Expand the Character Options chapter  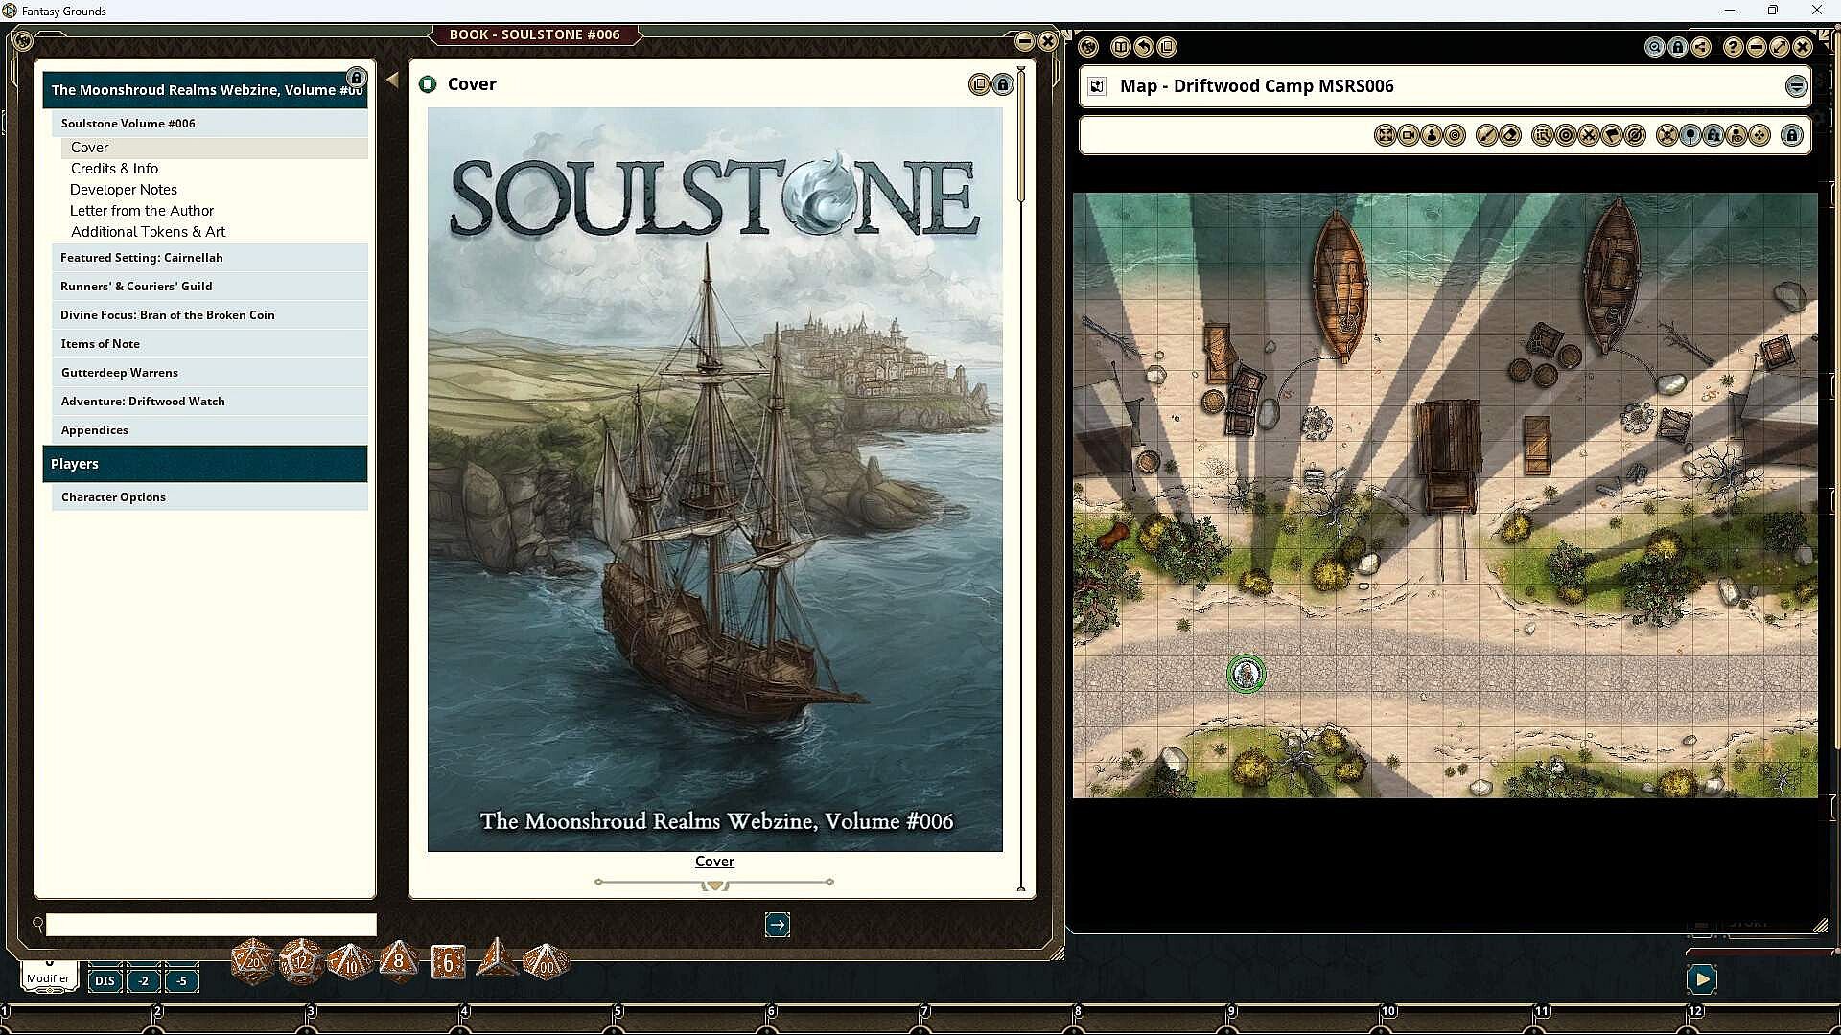tap(210, 496)
